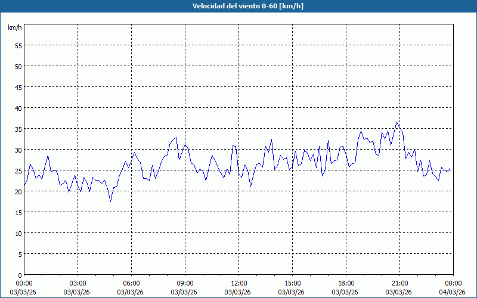Screen dimensions: 477x298
Task: Click the km/h unit label on the y-axis
Action: pos(14,28)
